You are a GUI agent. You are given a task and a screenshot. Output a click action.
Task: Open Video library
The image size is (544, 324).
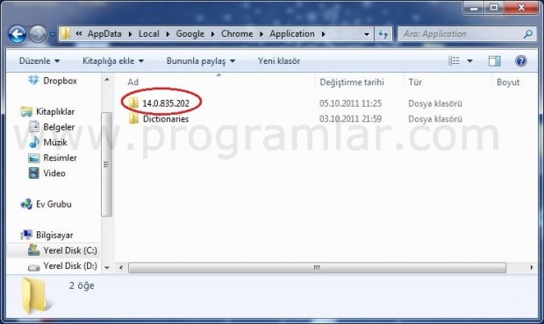coord(54,173)
